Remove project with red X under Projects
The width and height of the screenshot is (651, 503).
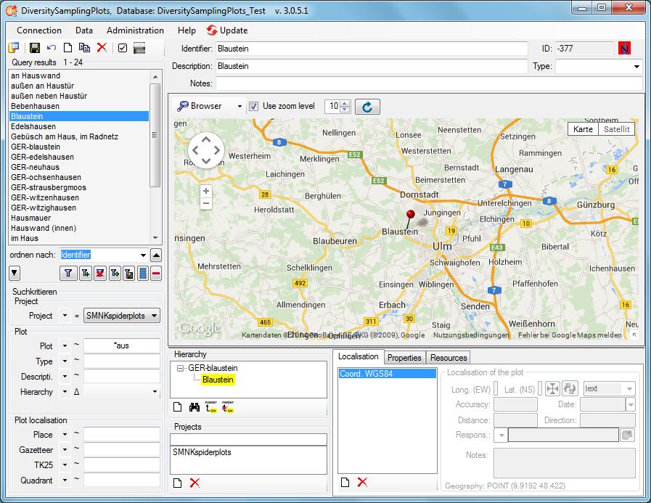[195, 483]
